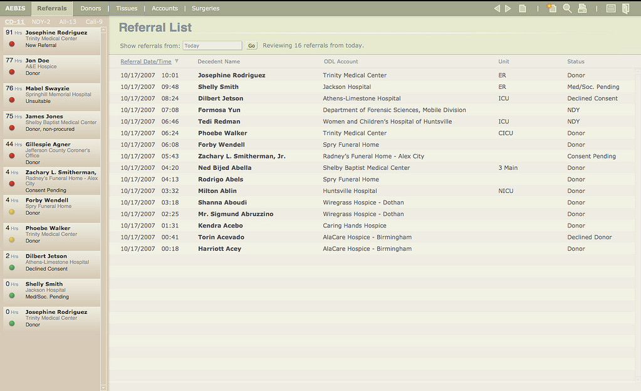The image size is (641, 391).
Task: Click sidebar scrollbar down arrow
Action: click(103, 387)
